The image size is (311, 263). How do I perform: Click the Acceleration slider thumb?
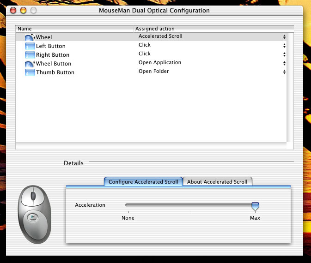pos(255,206)
